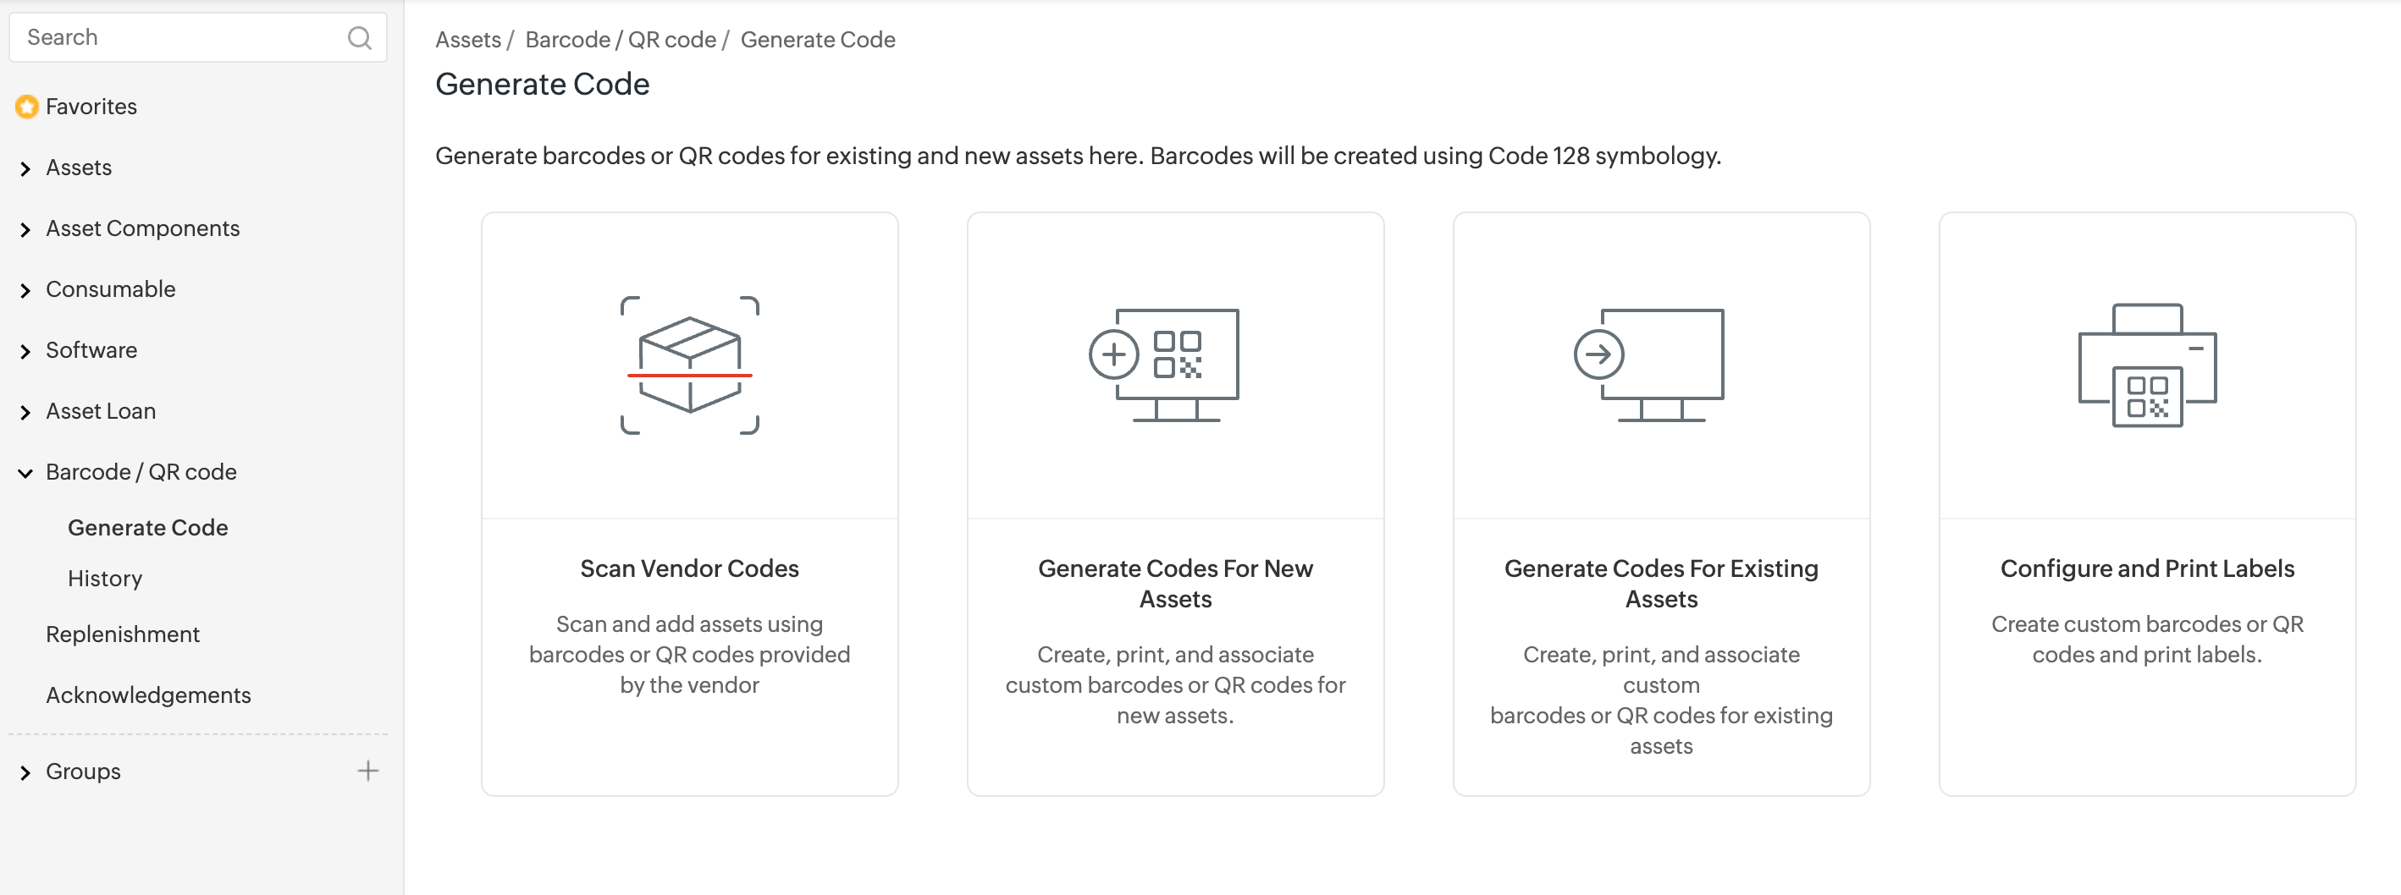The image size is (2401, 895).
Task: Expand the Software sidebar section
Action: coord(26,351)
